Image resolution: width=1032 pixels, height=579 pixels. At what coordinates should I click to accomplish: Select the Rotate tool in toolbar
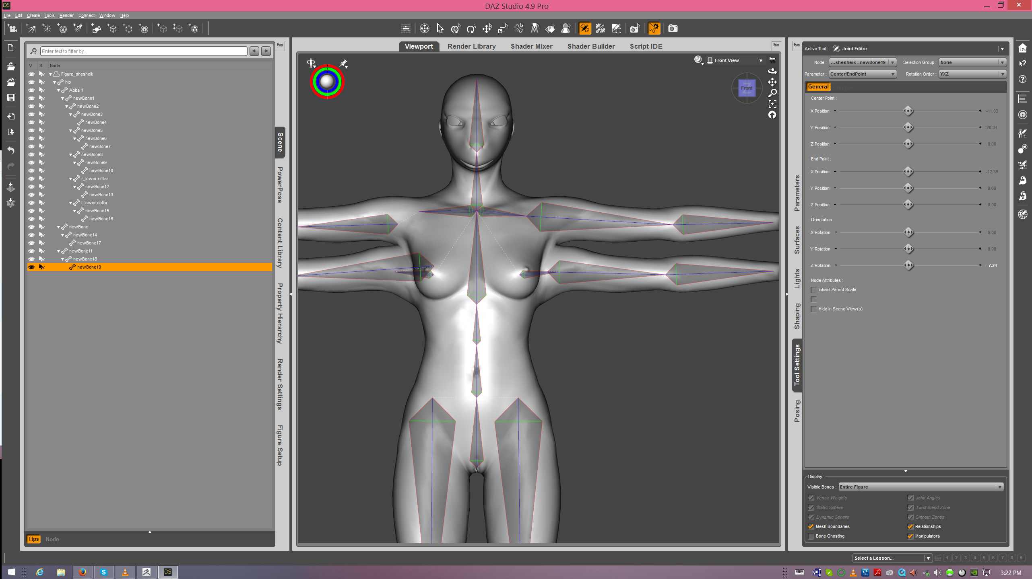coord(471,29)
